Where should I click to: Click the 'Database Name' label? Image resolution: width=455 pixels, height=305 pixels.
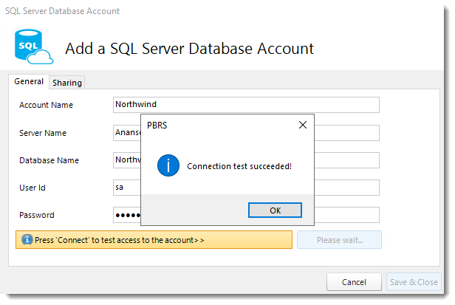click(49, 160)
